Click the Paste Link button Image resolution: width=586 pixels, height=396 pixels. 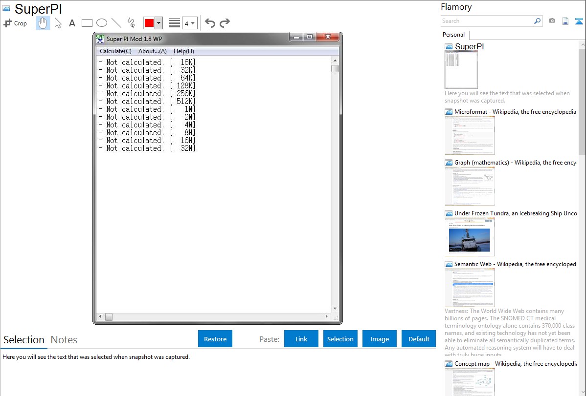(x=301, y=339)
